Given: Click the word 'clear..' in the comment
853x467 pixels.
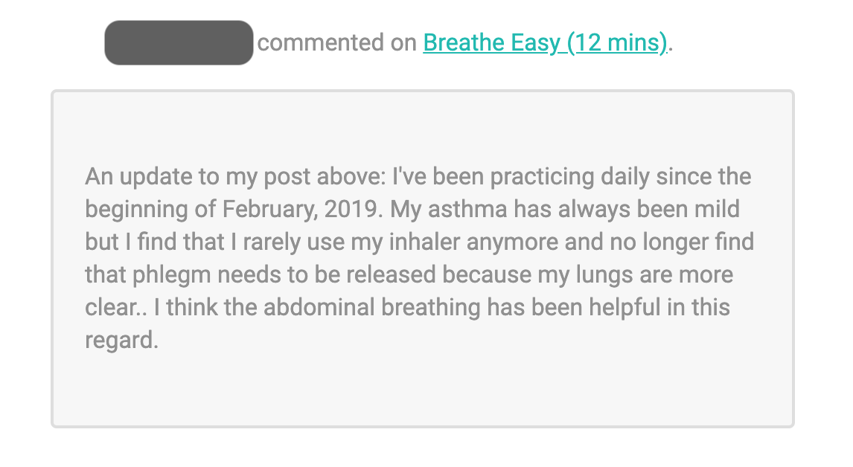Looking at the screenshot, I should tap(116, 307).
